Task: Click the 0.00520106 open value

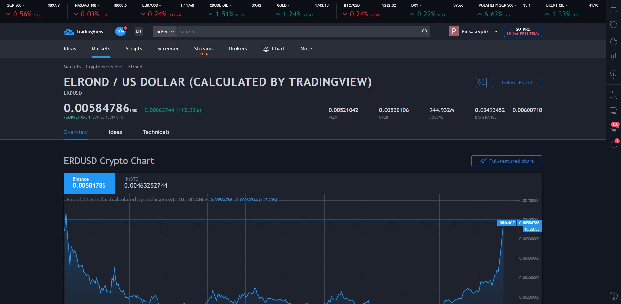Action: click(394, 110)
